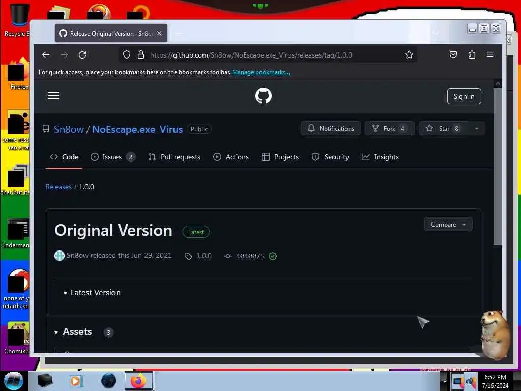The height and width of the screenshot is (391, 521).
Task: Click the Latest release badge
Action: pyautogui.click(x=196, y=232)
